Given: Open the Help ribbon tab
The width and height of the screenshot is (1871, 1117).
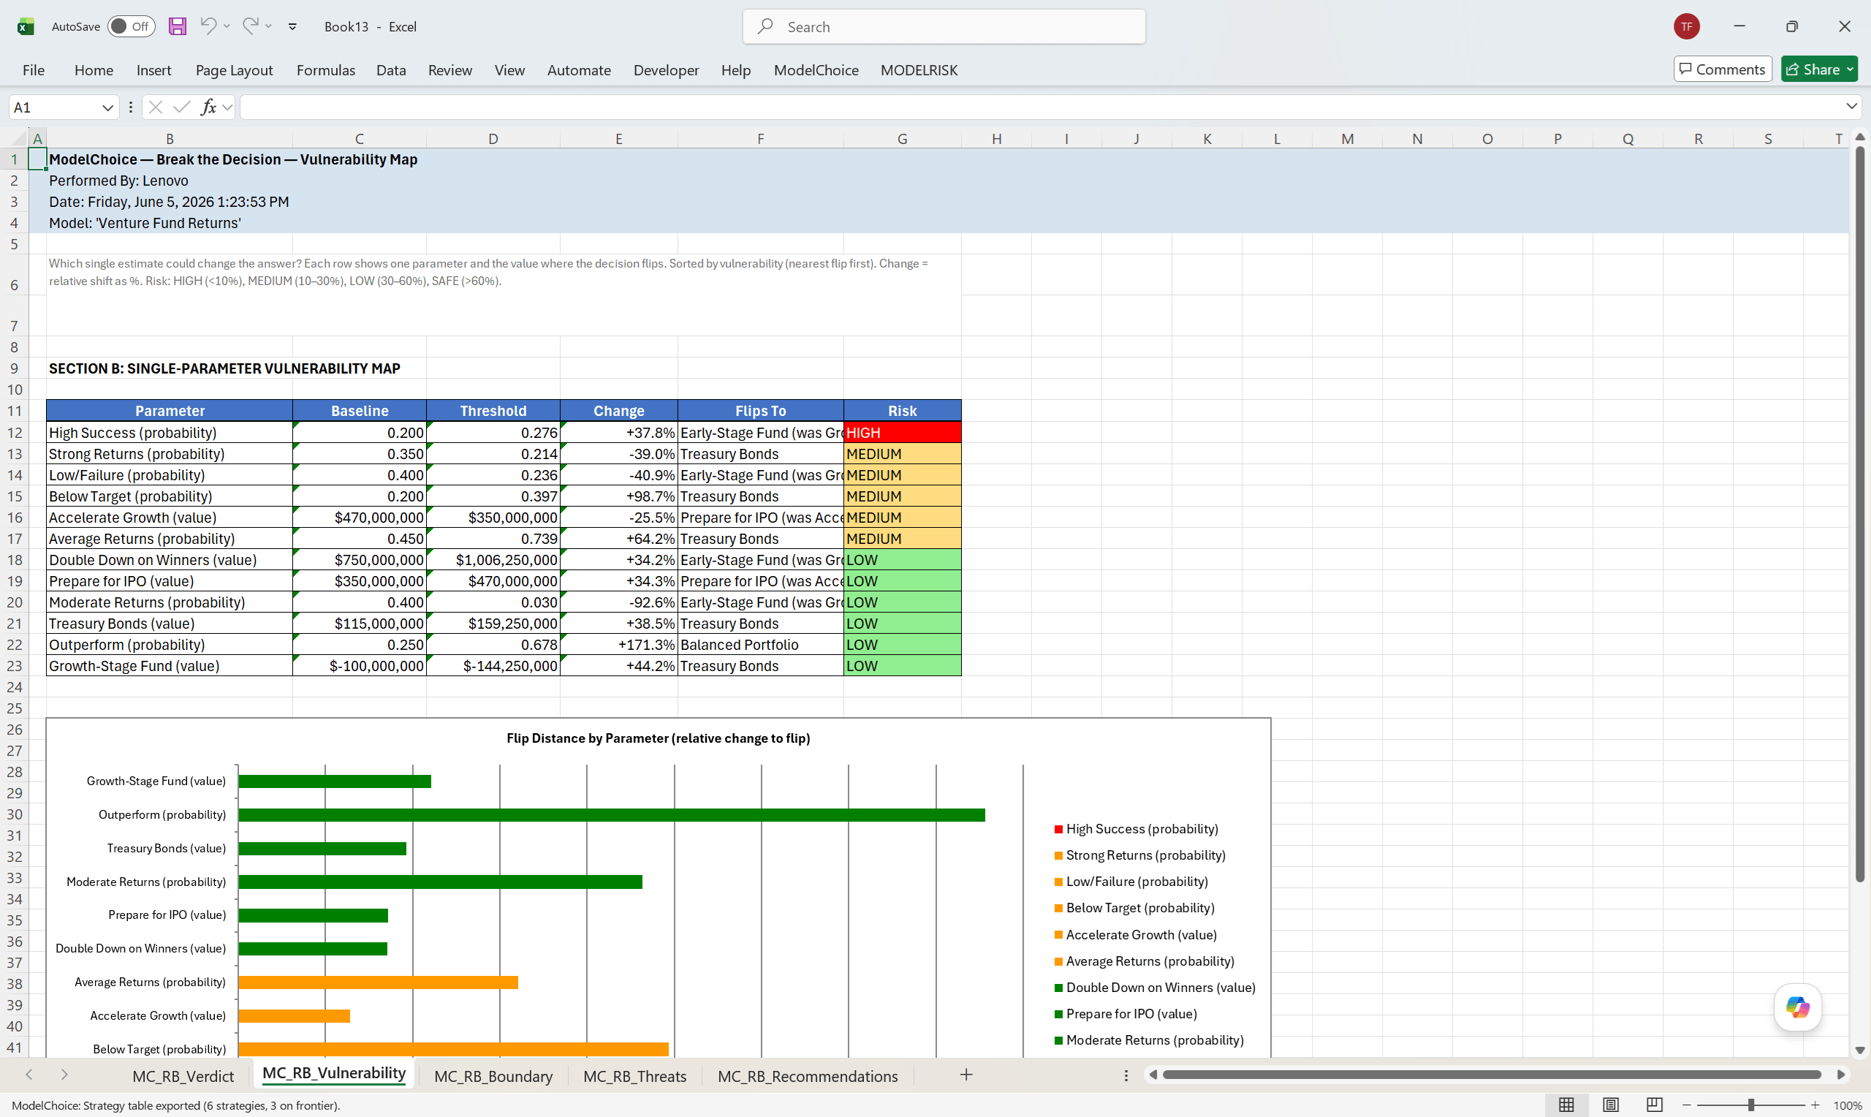Looking at the screenshot, I should click(736, 70).
